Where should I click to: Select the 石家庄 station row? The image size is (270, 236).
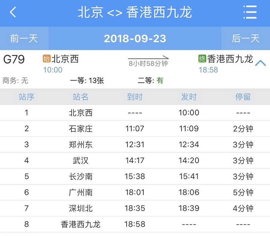[x=81, y=129]
